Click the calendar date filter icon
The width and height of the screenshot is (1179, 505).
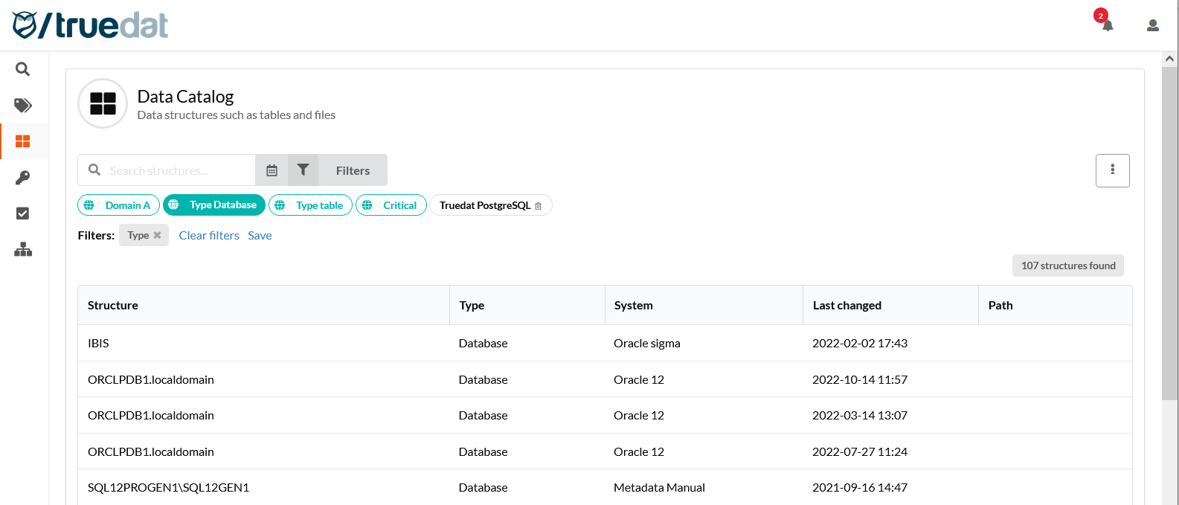click(x=272, y=170)
